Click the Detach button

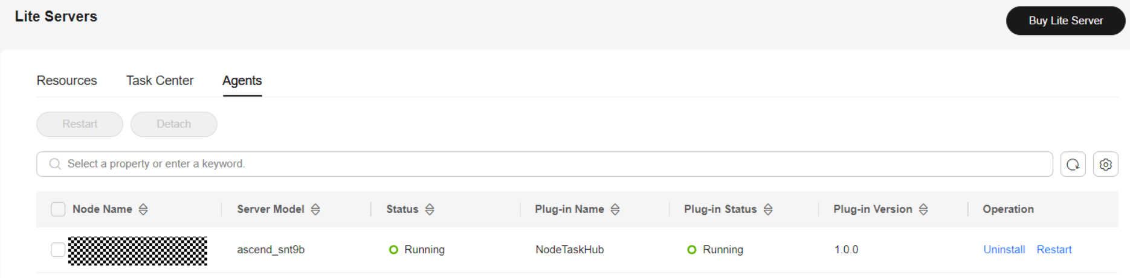(x=174, y=124)
